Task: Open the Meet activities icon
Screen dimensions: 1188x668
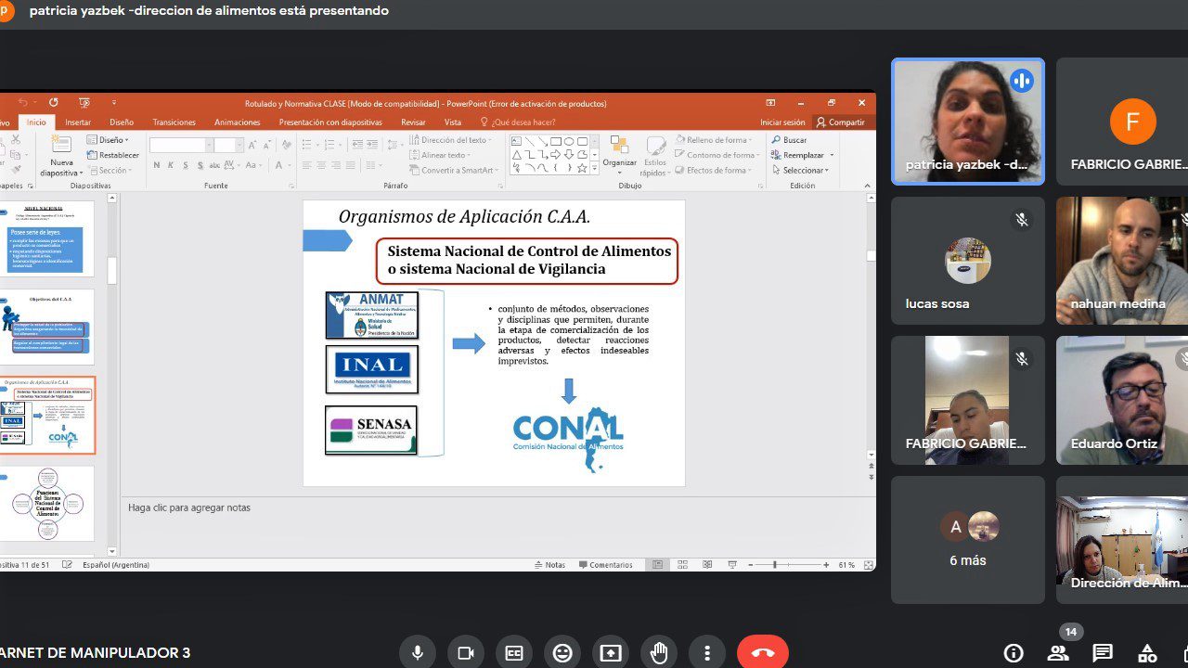Action: (x=1147, y=652)
